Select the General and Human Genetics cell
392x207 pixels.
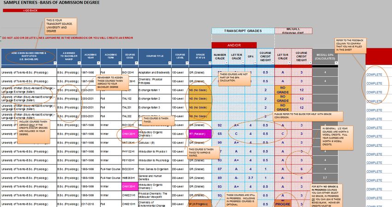pyautogui.click(x=155, y=178)
